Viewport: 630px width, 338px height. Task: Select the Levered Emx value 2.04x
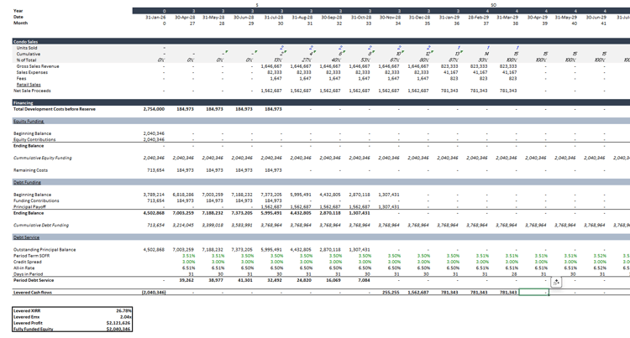click(126, 317)
